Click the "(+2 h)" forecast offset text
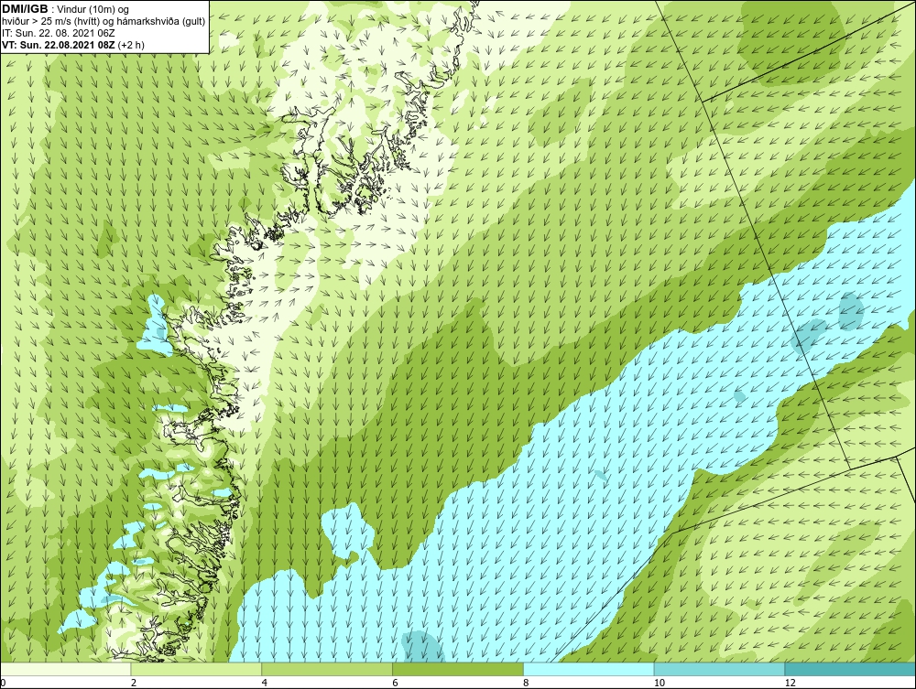 (131, 45)
